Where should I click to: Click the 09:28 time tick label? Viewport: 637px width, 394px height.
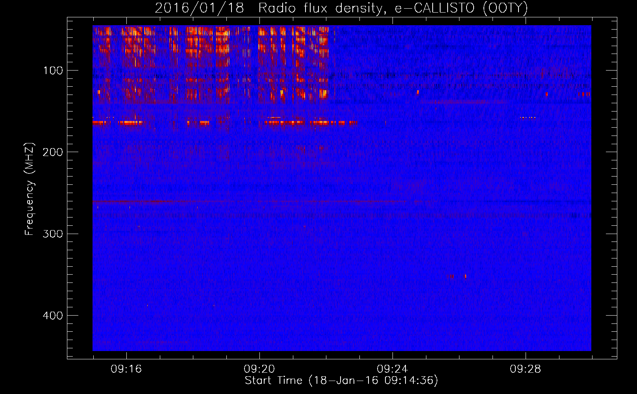pyautogui.click(x=526, y=369)
